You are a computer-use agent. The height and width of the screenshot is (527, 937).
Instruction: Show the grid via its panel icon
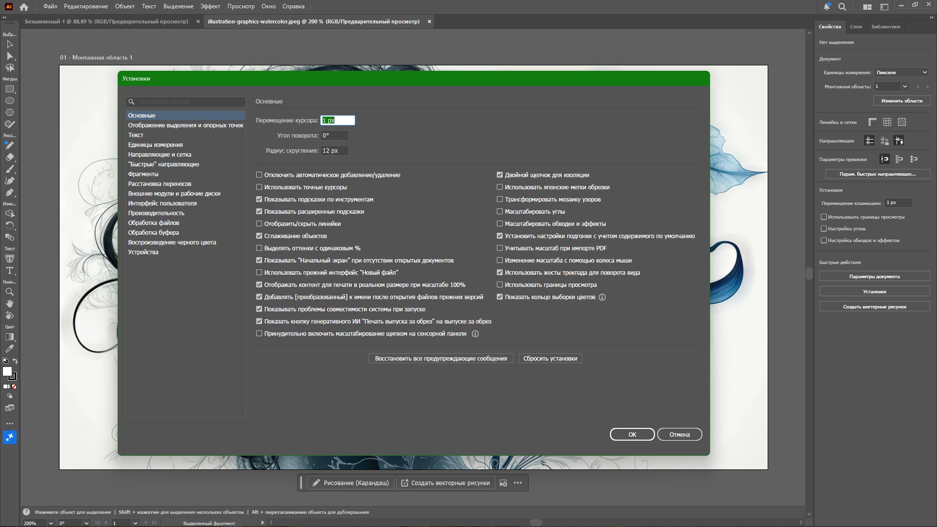887,122
